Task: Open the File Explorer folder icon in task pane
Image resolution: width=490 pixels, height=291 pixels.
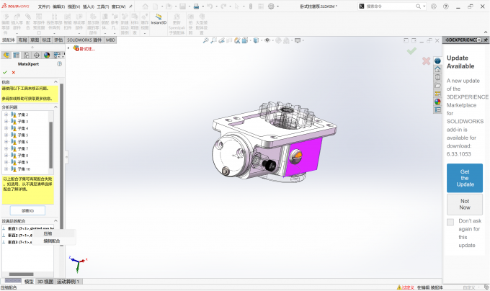Action: 437,85
